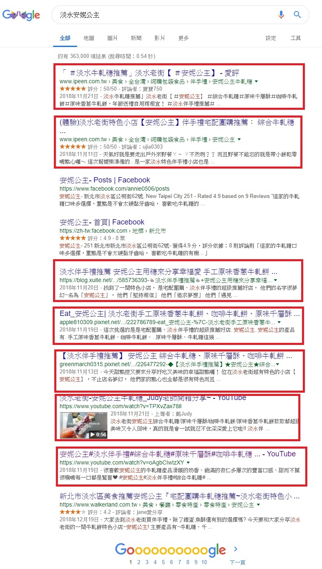This screenshot has height=569, width=322.
Task: Switch to the 新聞 tab
Action: [x=136, y=38]
